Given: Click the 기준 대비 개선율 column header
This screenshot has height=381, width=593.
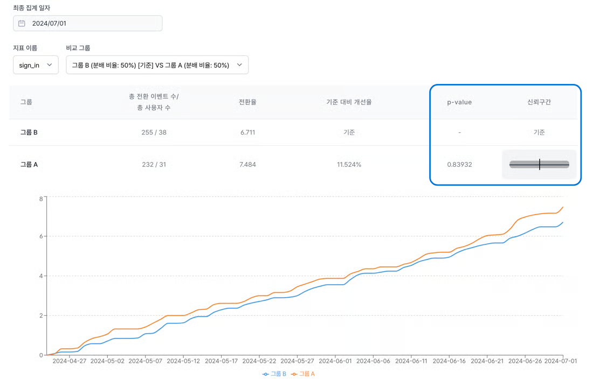Looking at the screenshot, I should point(349,102).
